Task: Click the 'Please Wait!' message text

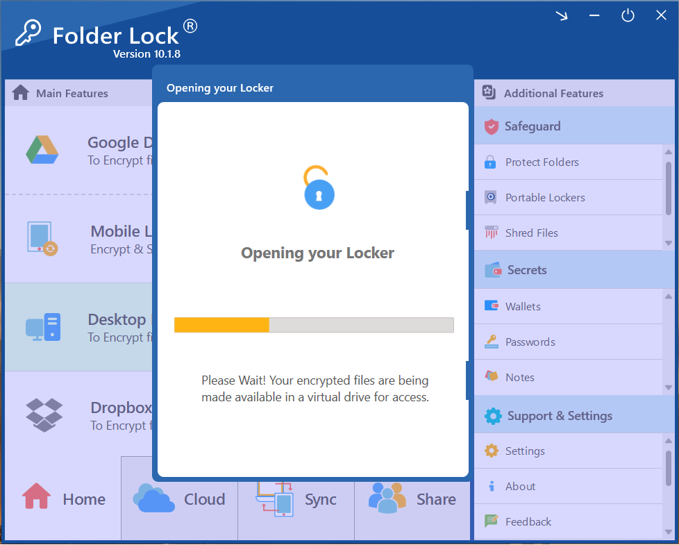Action: [x=315, y=388]
